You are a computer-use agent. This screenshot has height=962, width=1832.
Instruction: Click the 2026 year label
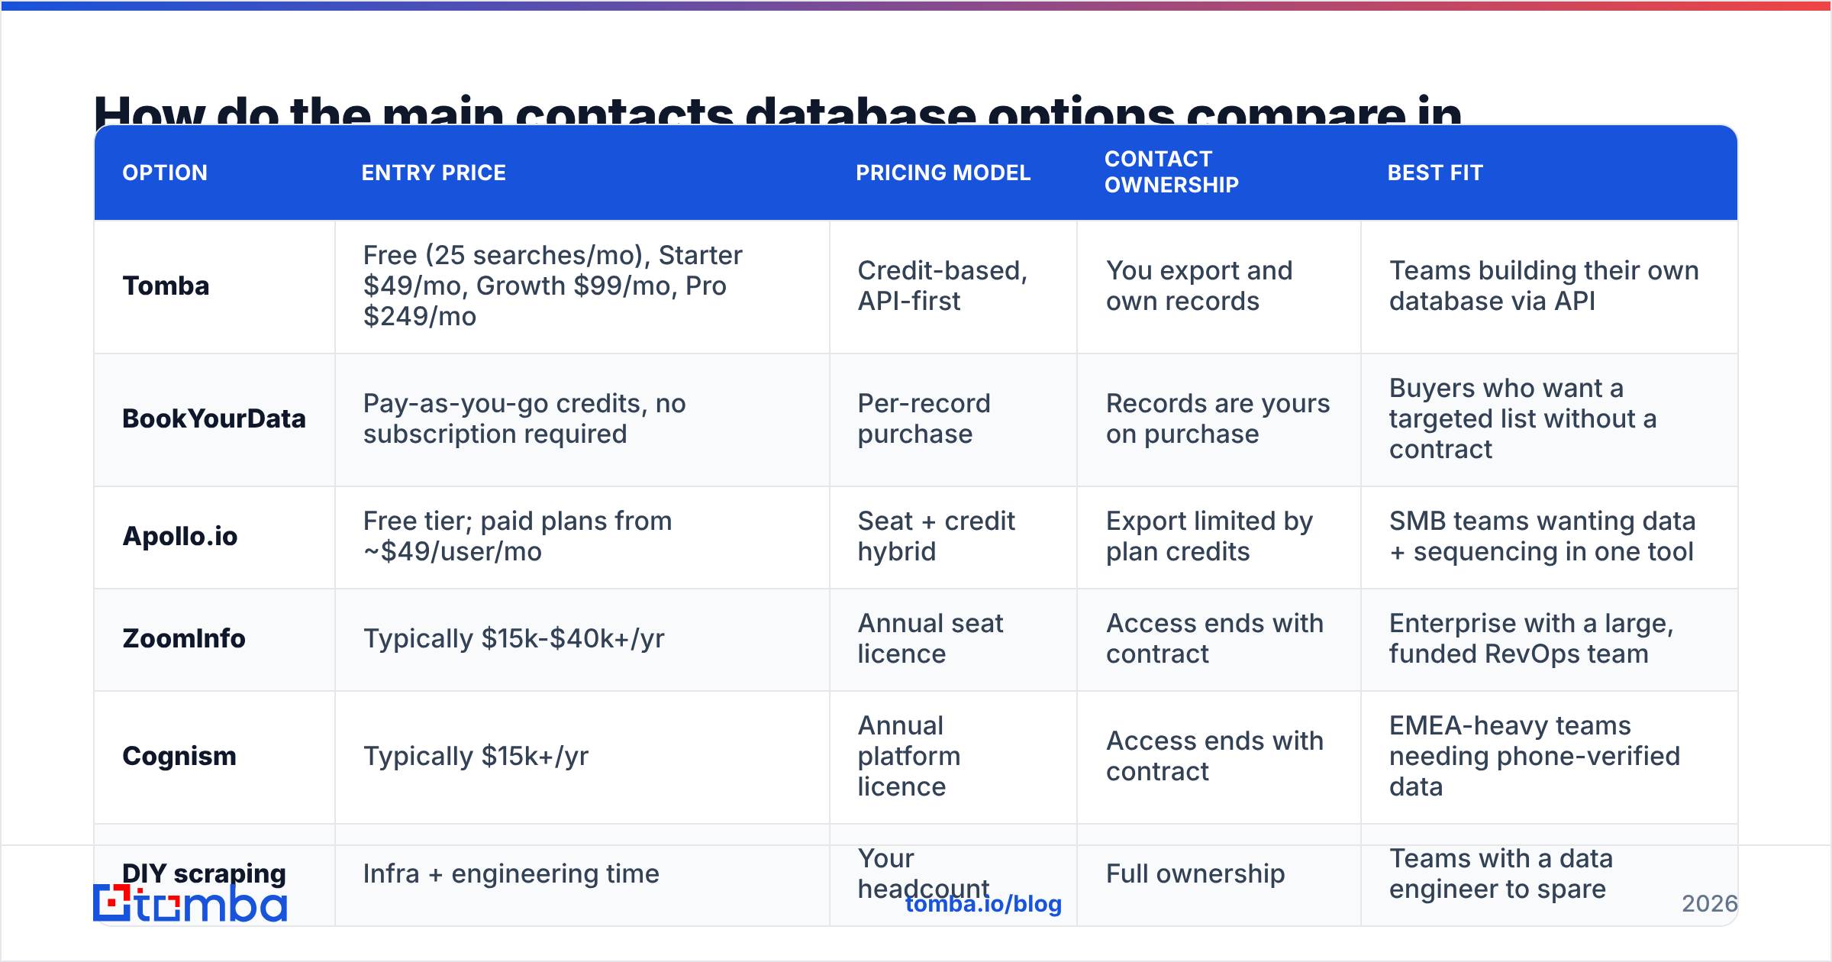pyautogui.click(x=1710, y=904)
